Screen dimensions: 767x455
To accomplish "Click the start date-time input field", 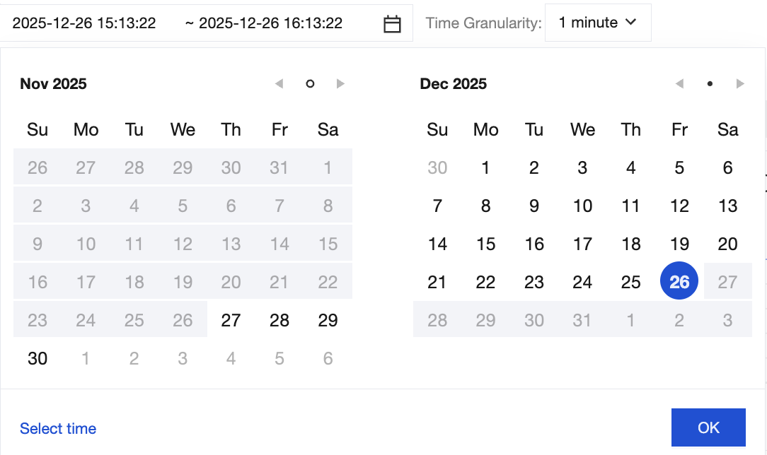I will [84, 23].
